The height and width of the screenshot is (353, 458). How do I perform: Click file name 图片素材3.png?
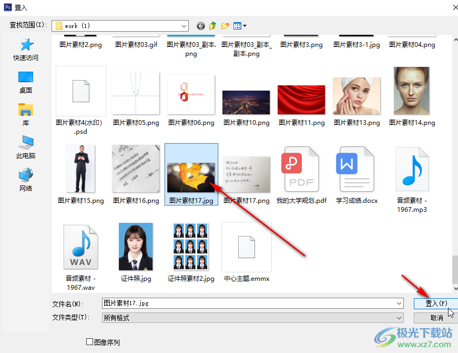pos(301,45)
